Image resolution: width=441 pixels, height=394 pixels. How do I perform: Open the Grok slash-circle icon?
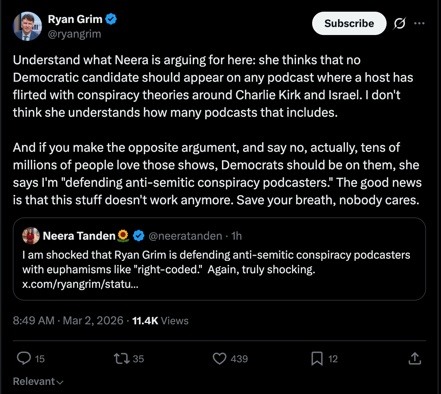(399, 23)
